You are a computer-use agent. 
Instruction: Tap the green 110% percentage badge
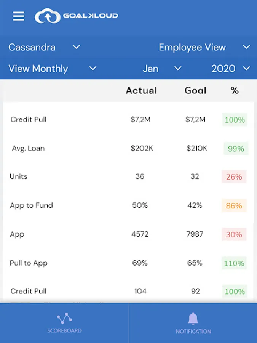[x=234, y=263]
